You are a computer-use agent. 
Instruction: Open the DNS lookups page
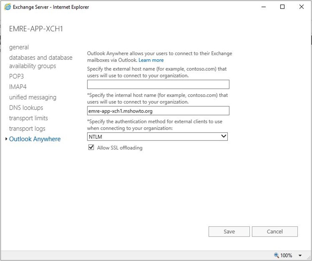(x=26, y=108)
